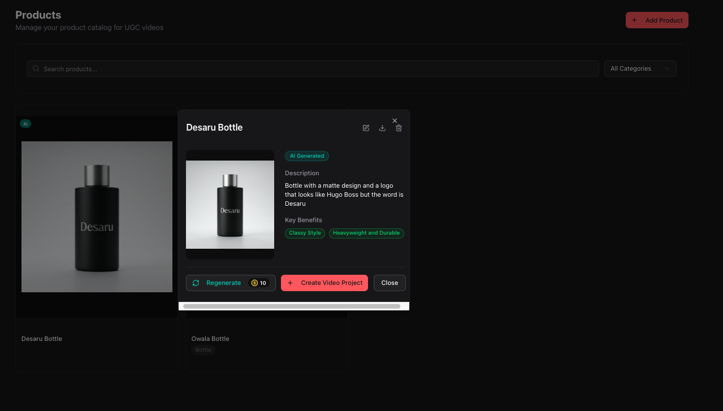Click the Description label in the dialog
This screenshot has width=723, height=411.
[x=302, y=173]
